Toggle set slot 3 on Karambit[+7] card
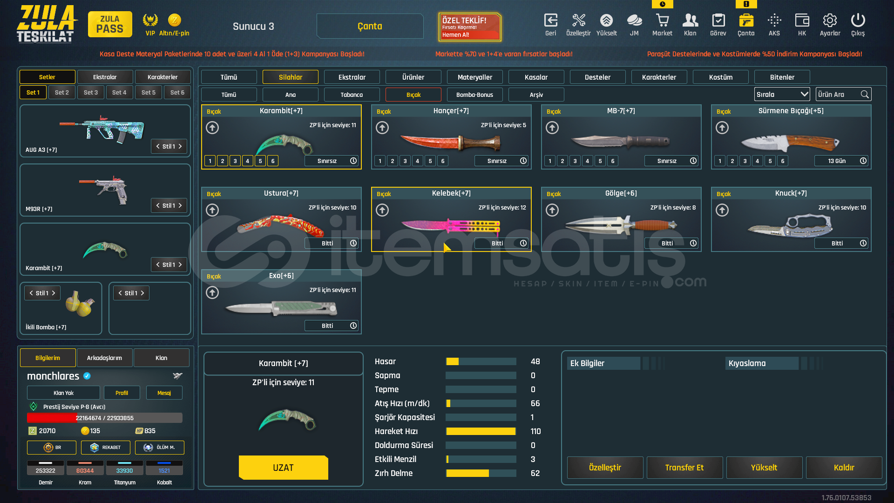The height and width of the screenshot is (503, 894). pyautogui.click(x=235, y=161)
